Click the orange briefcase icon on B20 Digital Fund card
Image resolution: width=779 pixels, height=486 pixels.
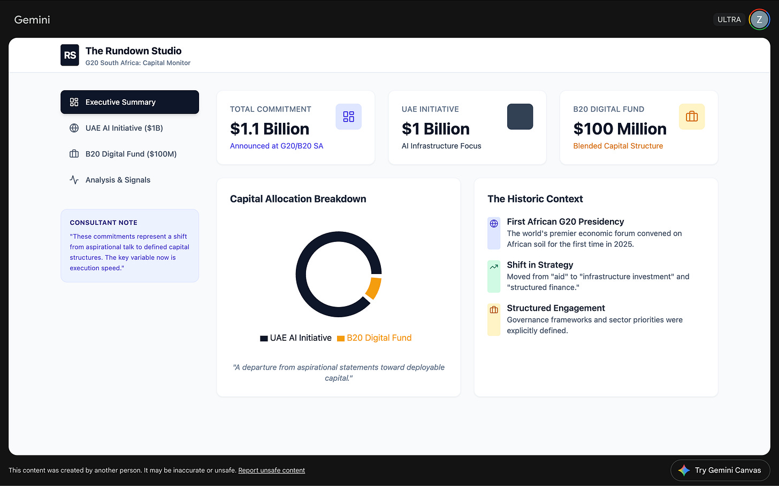(x=692, y=116)
